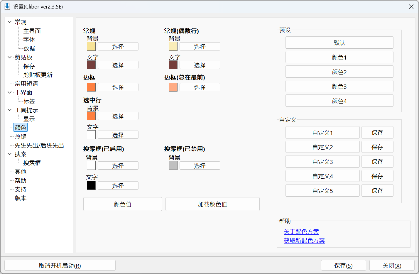Go to 其他 settings
419x274 pixels.
(21, 172)
